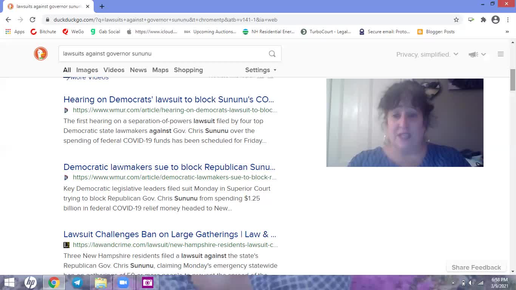Show more bookmarks with double chevron
516x290 pixels.
pos(507,32)
